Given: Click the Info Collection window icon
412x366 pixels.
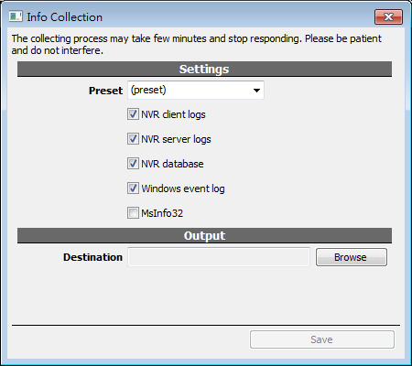Looking at the screenshot, I should [x=16, y=16].
